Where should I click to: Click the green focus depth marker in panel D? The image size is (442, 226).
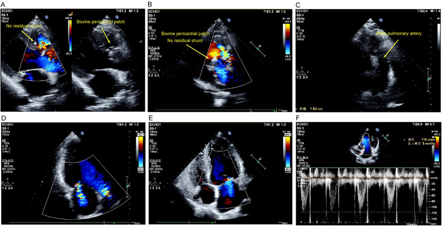(128, 186)
